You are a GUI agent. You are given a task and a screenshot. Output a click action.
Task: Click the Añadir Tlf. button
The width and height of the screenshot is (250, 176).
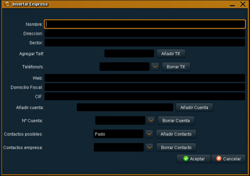pyautogui.click(x=171, y=54)
